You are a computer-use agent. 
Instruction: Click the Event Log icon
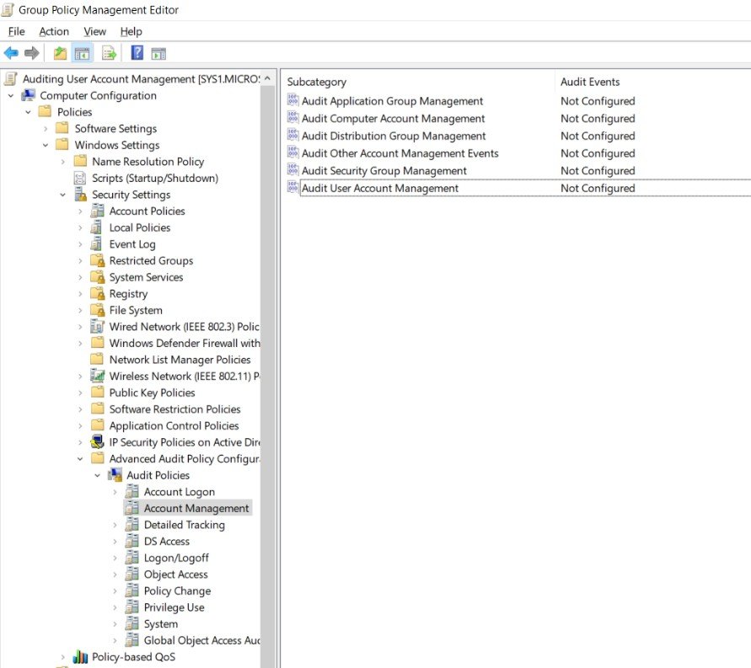(x=97, y=244)
